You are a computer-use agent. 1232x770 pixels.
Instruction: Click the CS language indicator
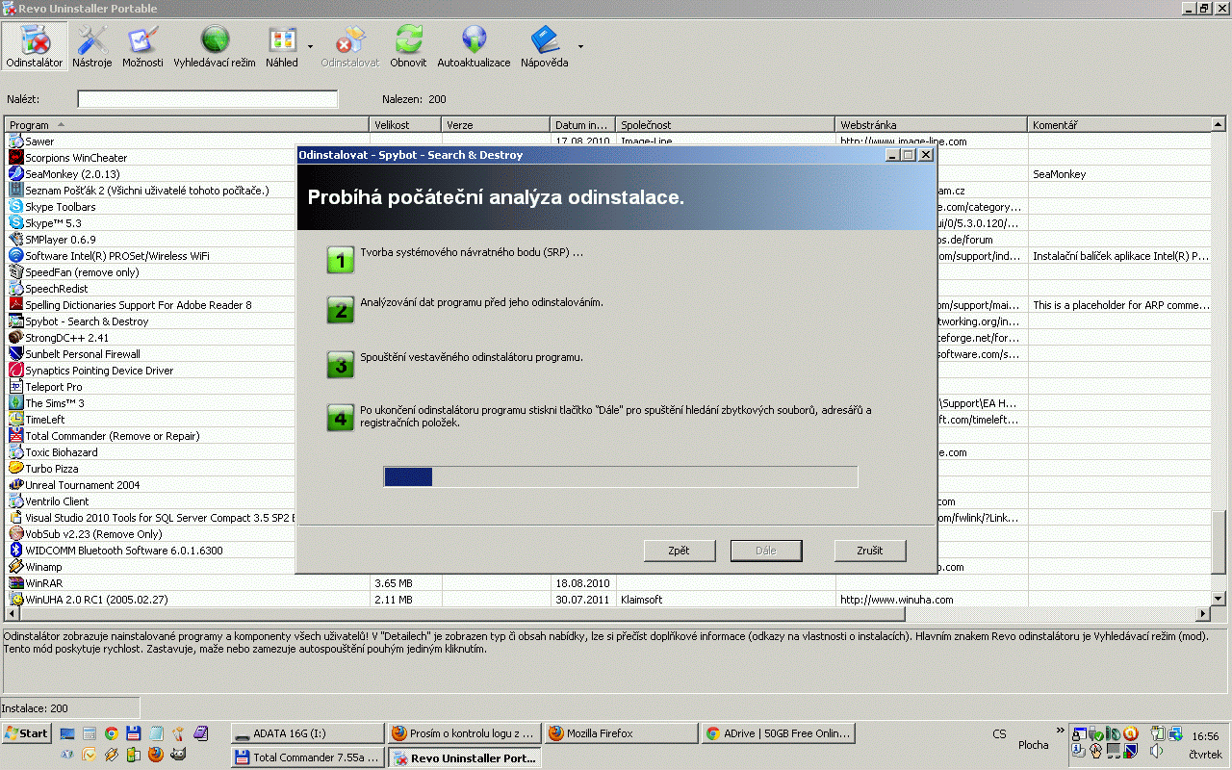tap(999, 734)
